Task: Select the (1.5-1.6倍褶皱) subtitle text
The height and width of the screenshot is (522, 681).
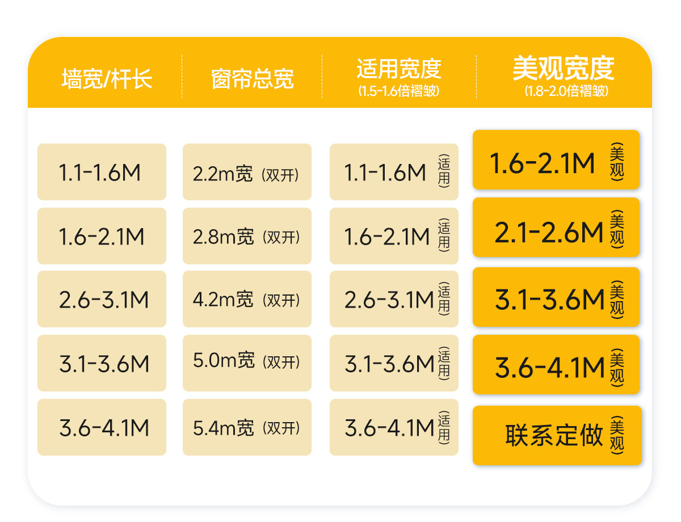Action: (x=399, y=91)
